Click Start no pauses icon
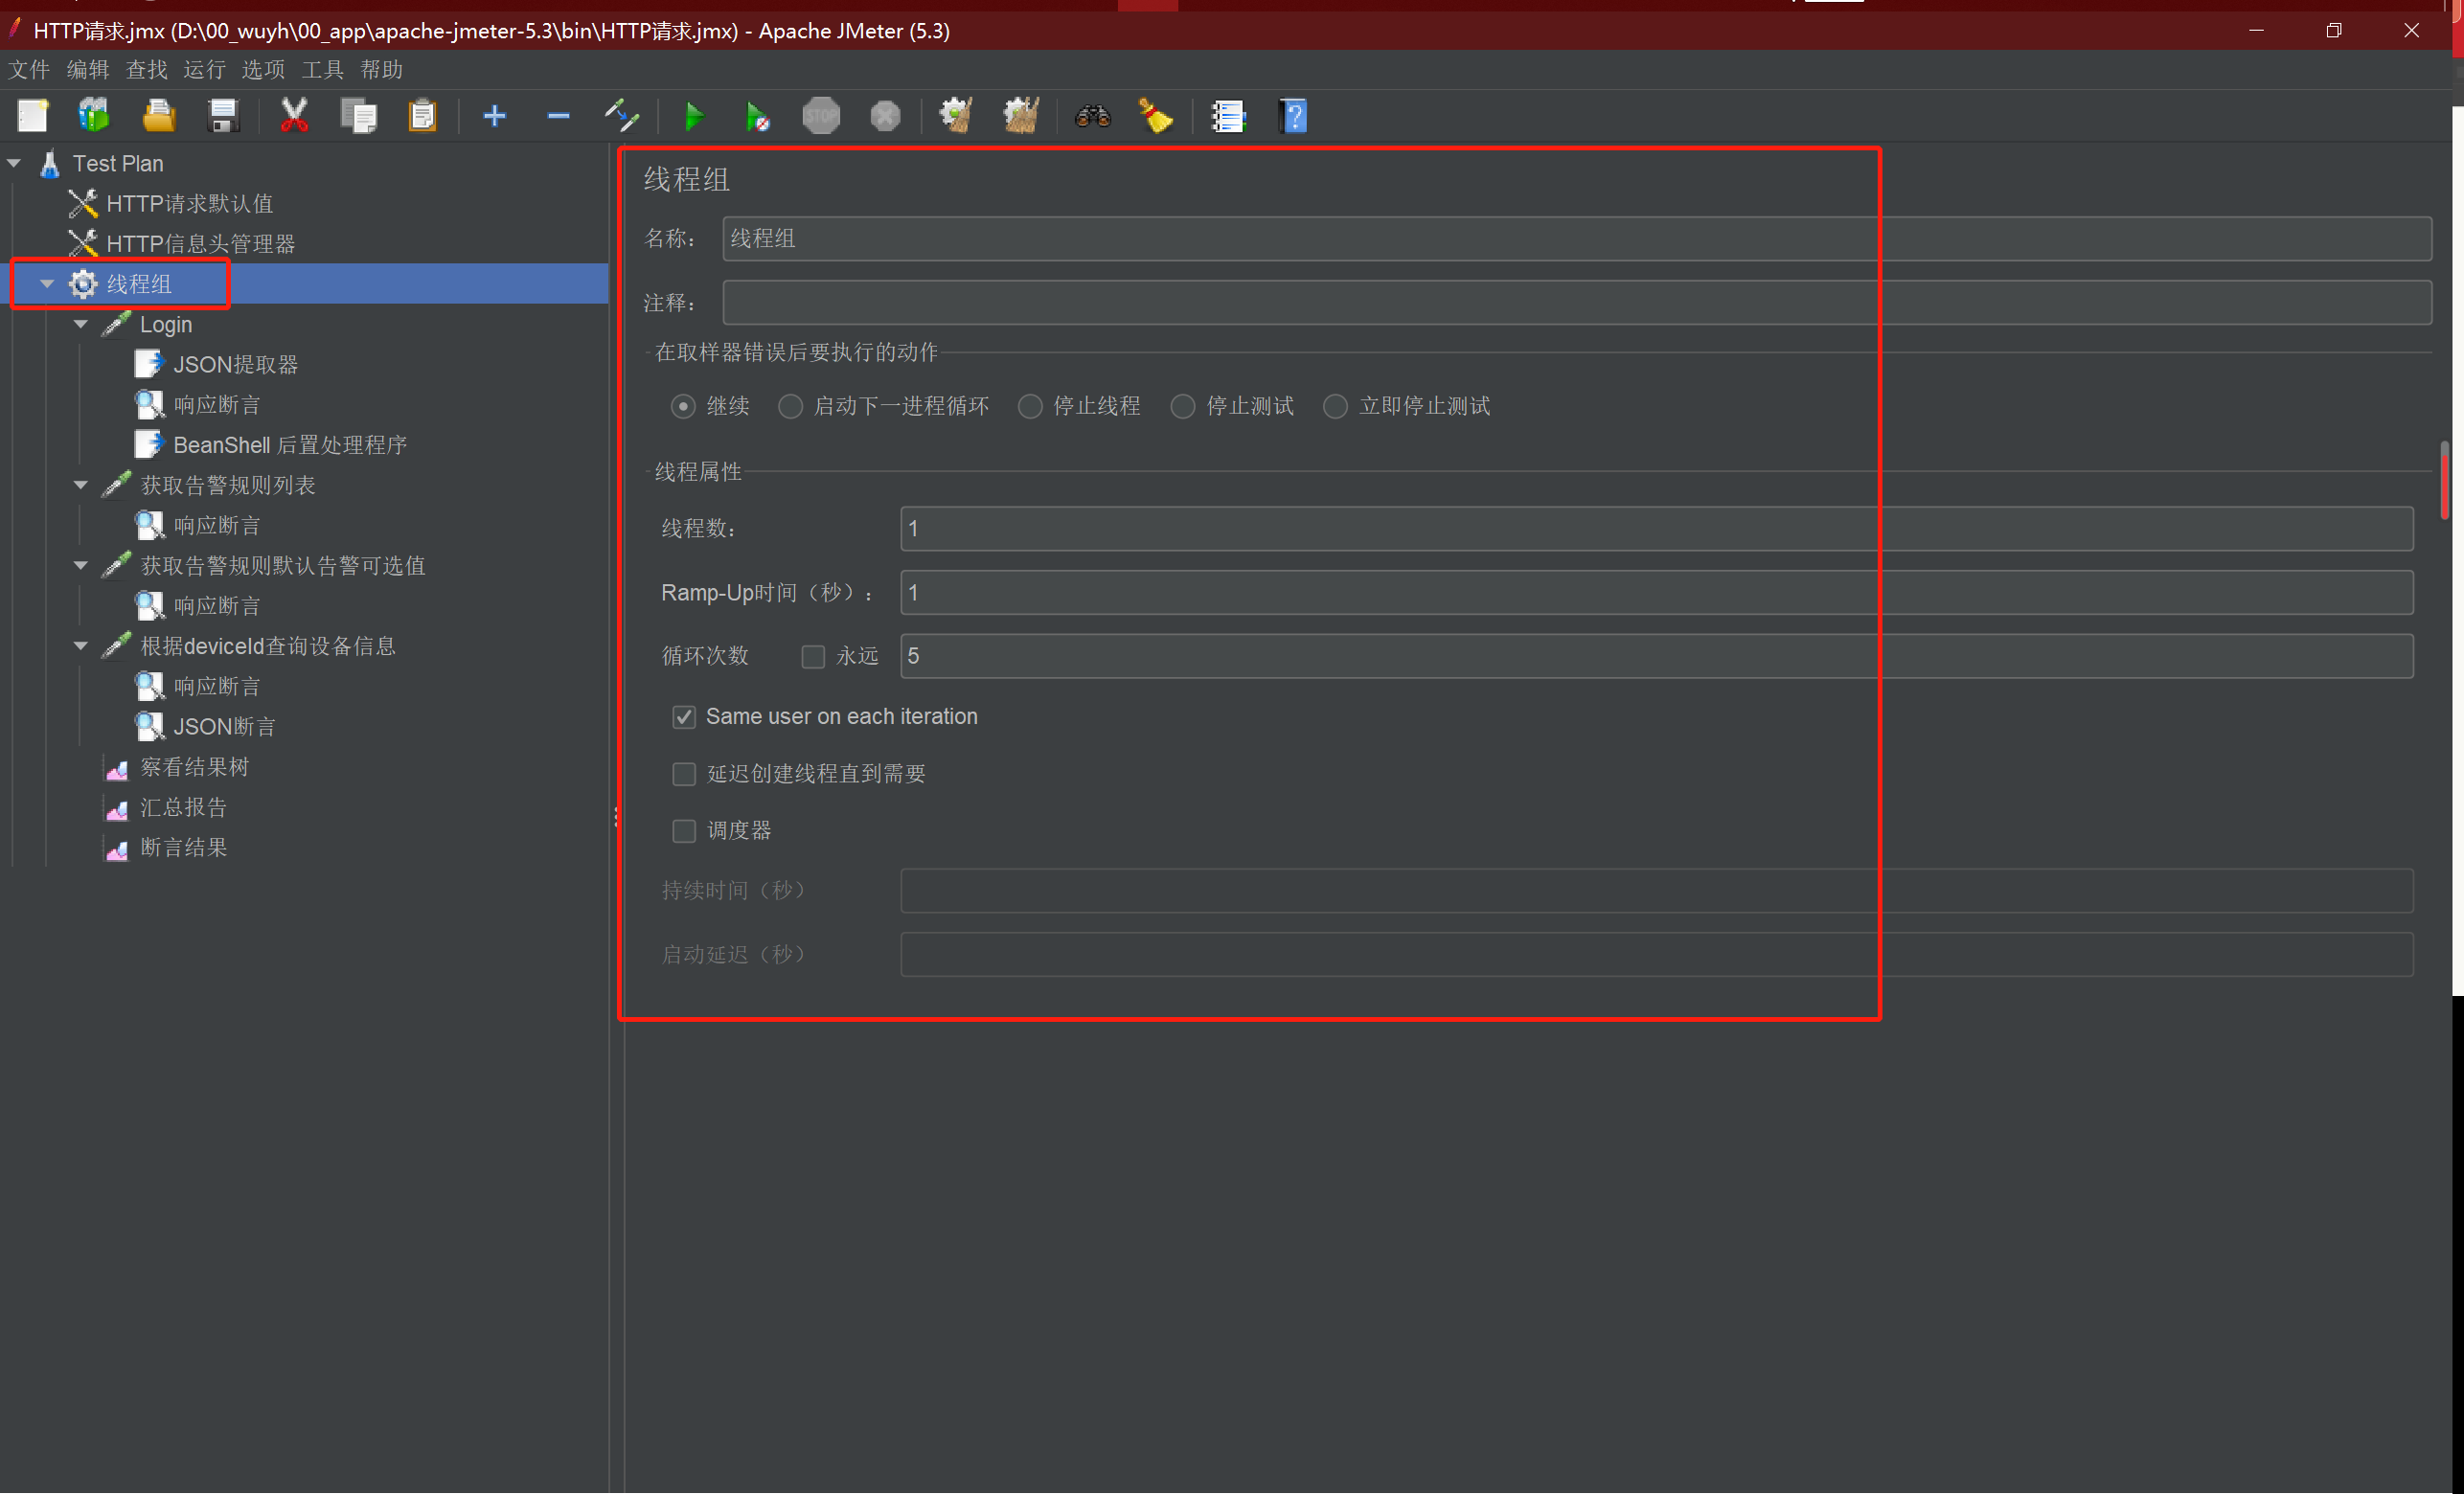This screenshot has width=2464, height=1494. click(757, 116)
